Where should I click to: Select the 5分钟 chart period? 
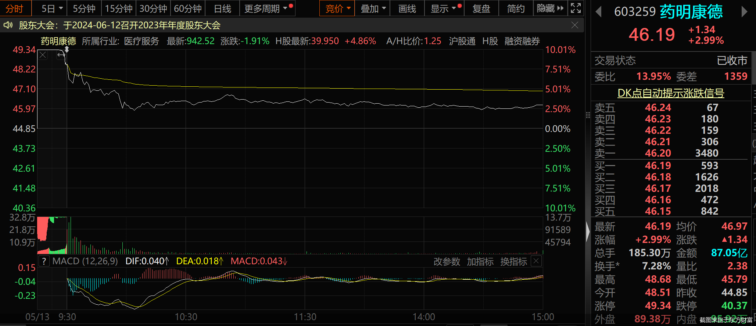click(84, 8)
